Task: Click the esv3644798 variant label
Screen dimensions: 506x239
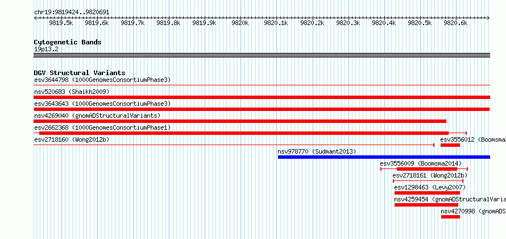Action: click(x=102, y=80)
